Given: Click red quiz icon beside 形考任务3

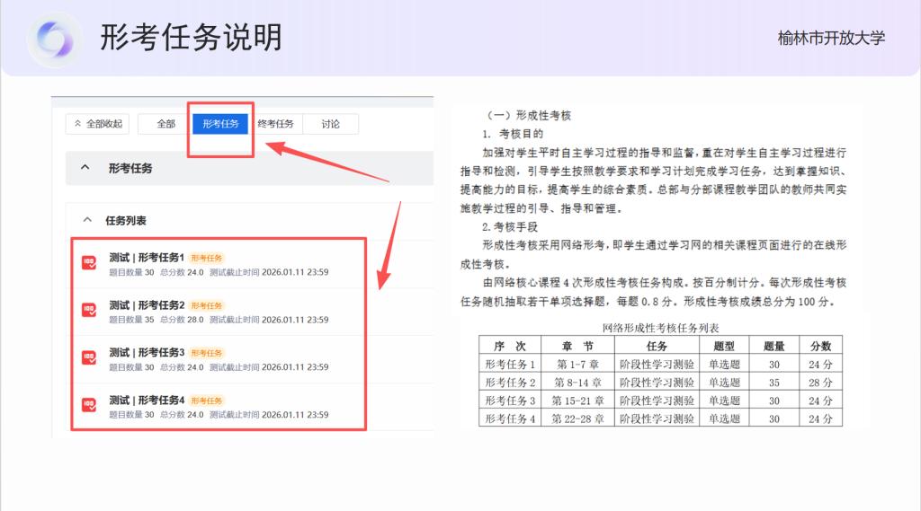Looking at the screenshot, I should [89, 357].
